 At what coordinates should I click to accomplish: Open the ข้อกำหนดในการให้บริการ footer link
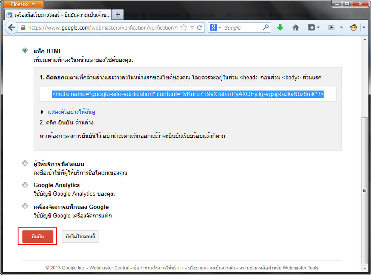click(x=158, y=268)
